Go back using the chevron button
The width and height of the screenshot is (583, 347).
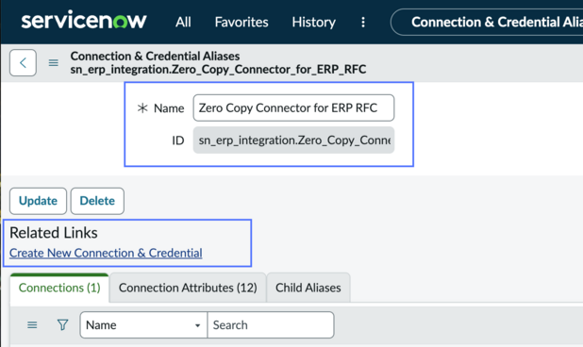[x=23, y=63]
